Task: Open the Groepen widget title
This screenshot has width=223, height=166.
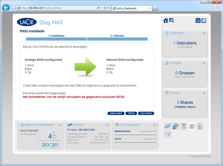Action: tap(176, 63)
